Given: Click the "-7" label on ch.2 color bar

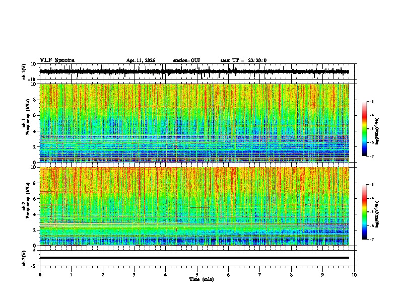Looking at the screenshot, I should click(x=371, y=240).
